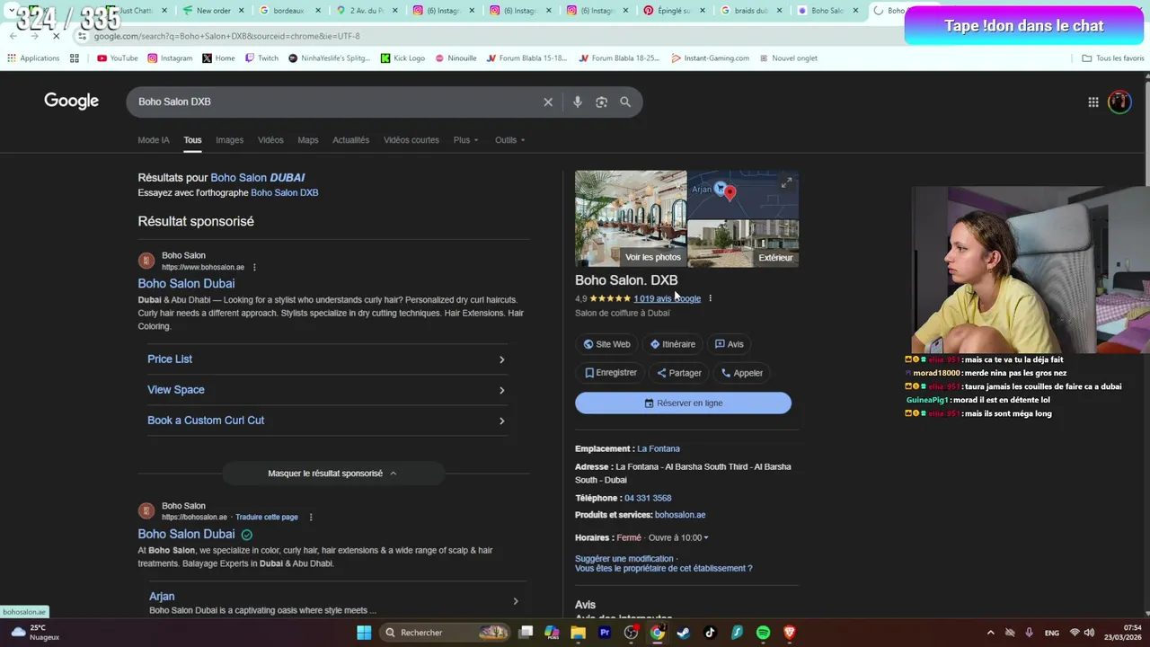Open the Extérieur photo thumbnail

[x=743, y=244]
